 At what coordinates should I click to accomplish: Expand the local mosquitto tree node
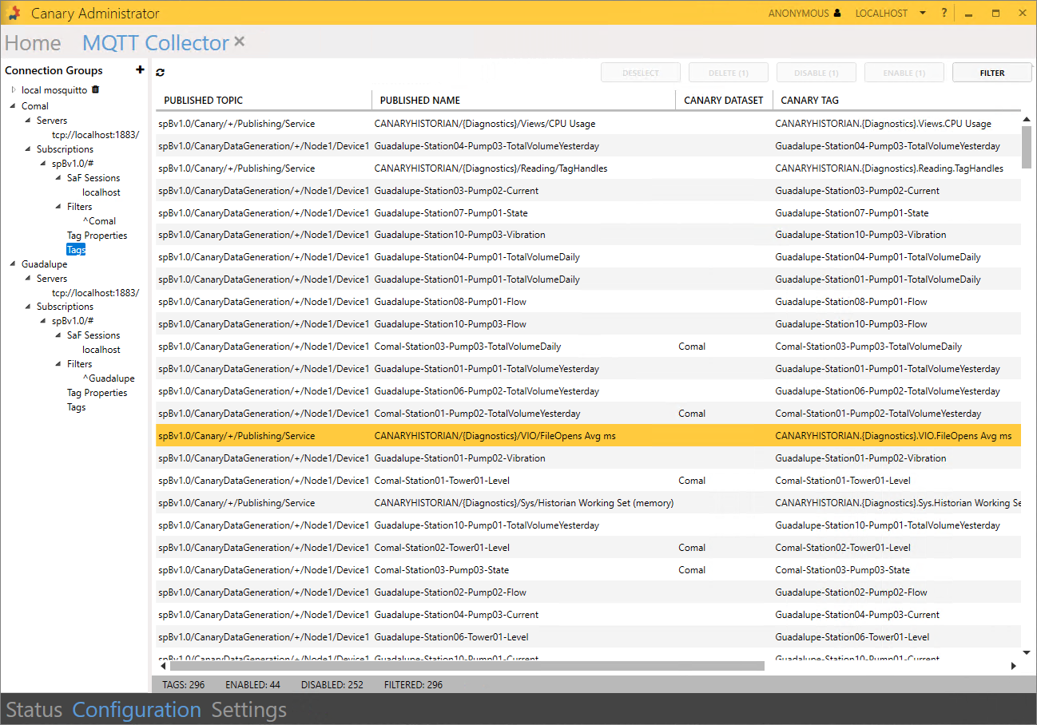(14, 90)
